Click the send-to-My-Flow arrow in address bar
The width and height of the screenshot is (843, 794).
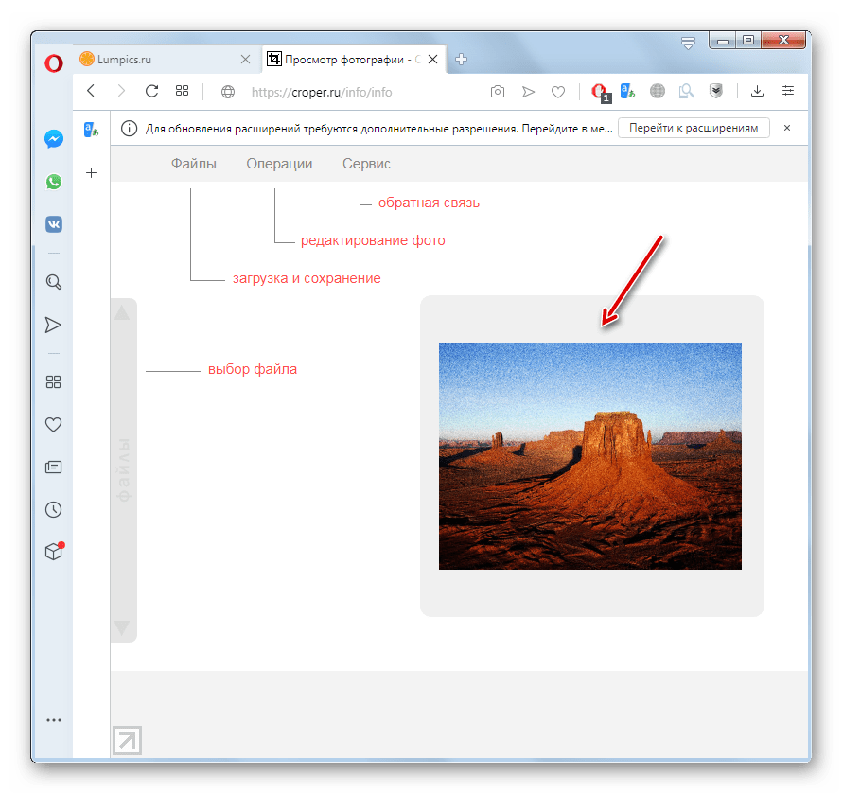point(528,92)
